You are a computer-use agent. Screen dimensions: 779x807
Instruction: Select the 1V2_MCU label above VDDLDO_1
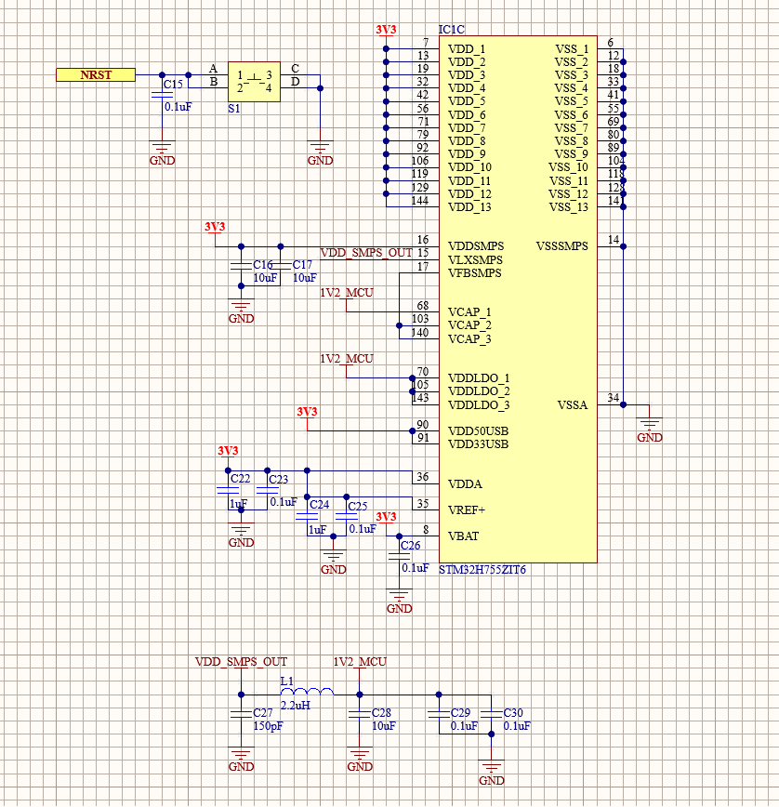tap(349, 358)
